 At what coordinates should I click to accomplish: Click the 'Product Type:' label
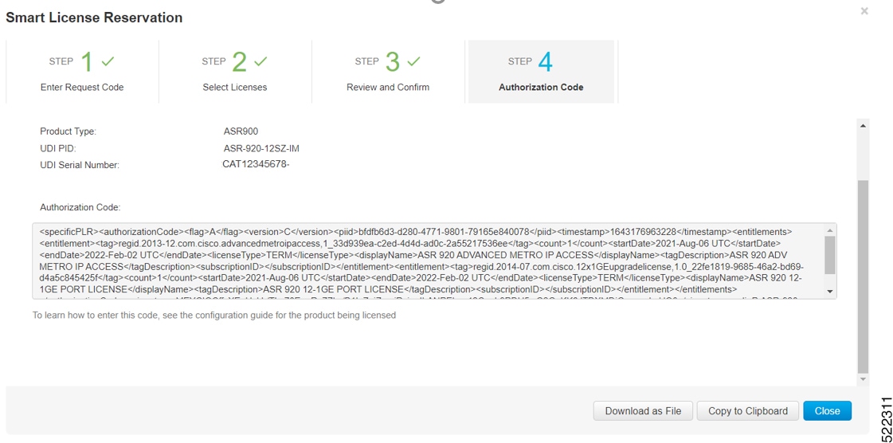click(68, 131)
